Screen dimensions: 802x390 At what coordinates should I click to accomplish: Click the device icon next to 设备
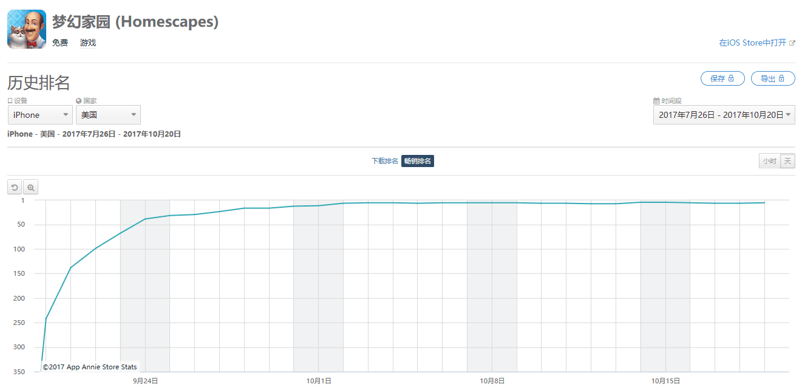click(x=10, y=101)
